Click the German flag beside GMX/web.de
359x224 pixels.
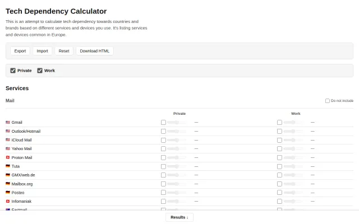[8, 175]
